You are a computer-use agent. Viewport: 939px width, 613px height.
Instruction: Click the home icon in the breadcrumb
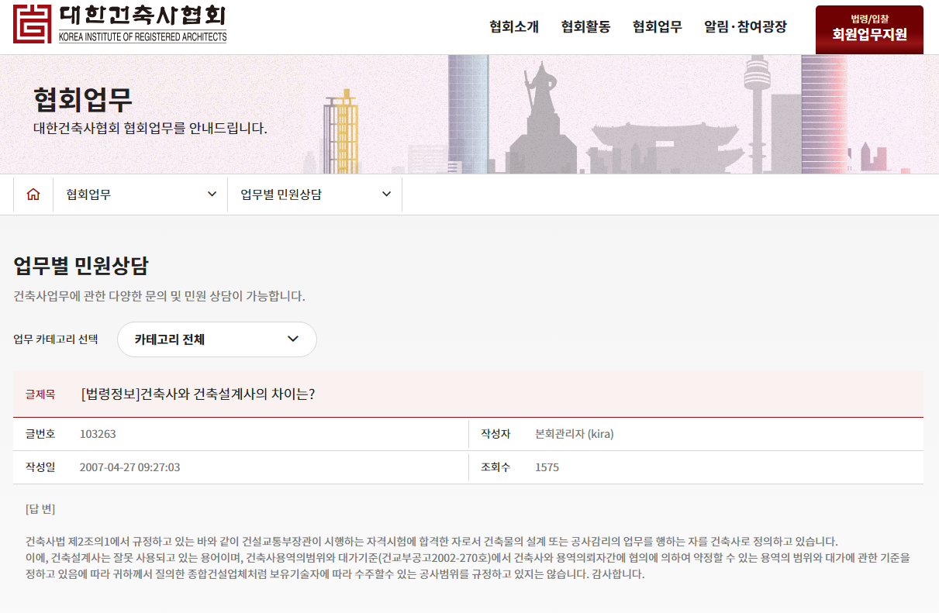click(33, 194)
